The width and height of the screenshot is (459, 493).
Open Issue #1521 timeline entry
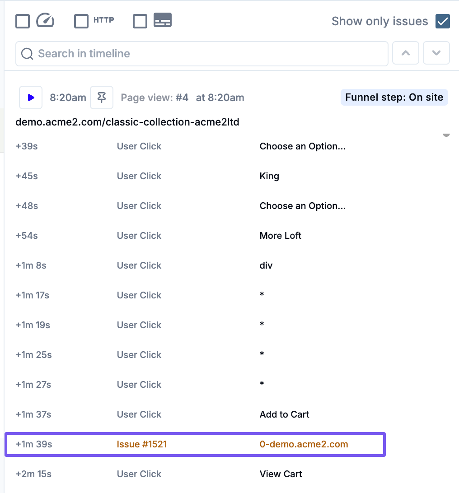[x=142, y=444]
